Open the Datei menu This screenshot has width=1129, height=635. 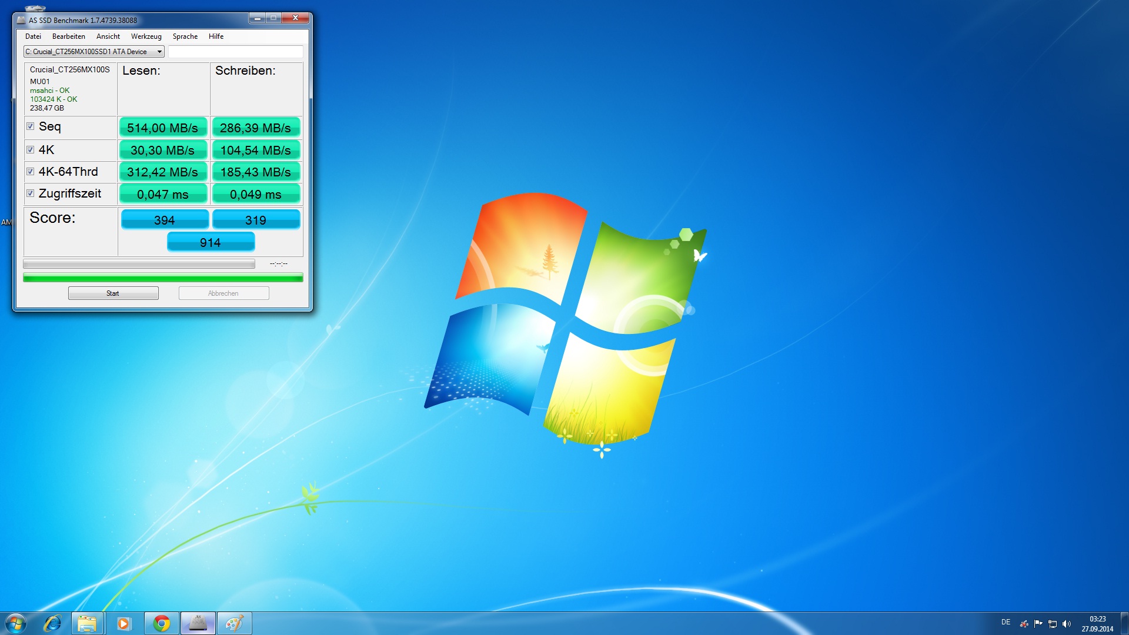[x=33, y=36]
